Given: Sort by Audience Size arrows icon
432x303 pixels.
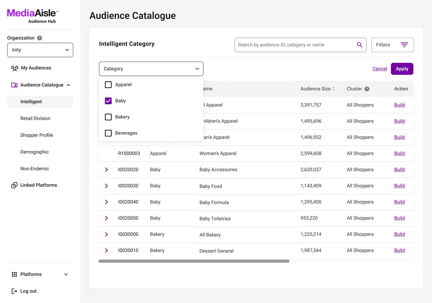Looking at the screenshot, I should [334, 89].
